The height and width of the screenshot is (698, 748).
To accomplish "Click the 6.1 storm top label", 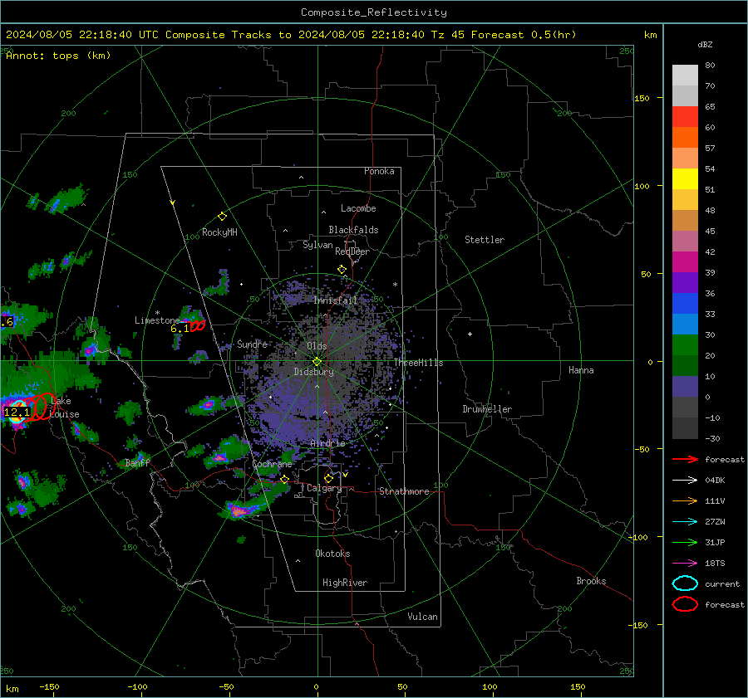I will (x=180, y=329).
